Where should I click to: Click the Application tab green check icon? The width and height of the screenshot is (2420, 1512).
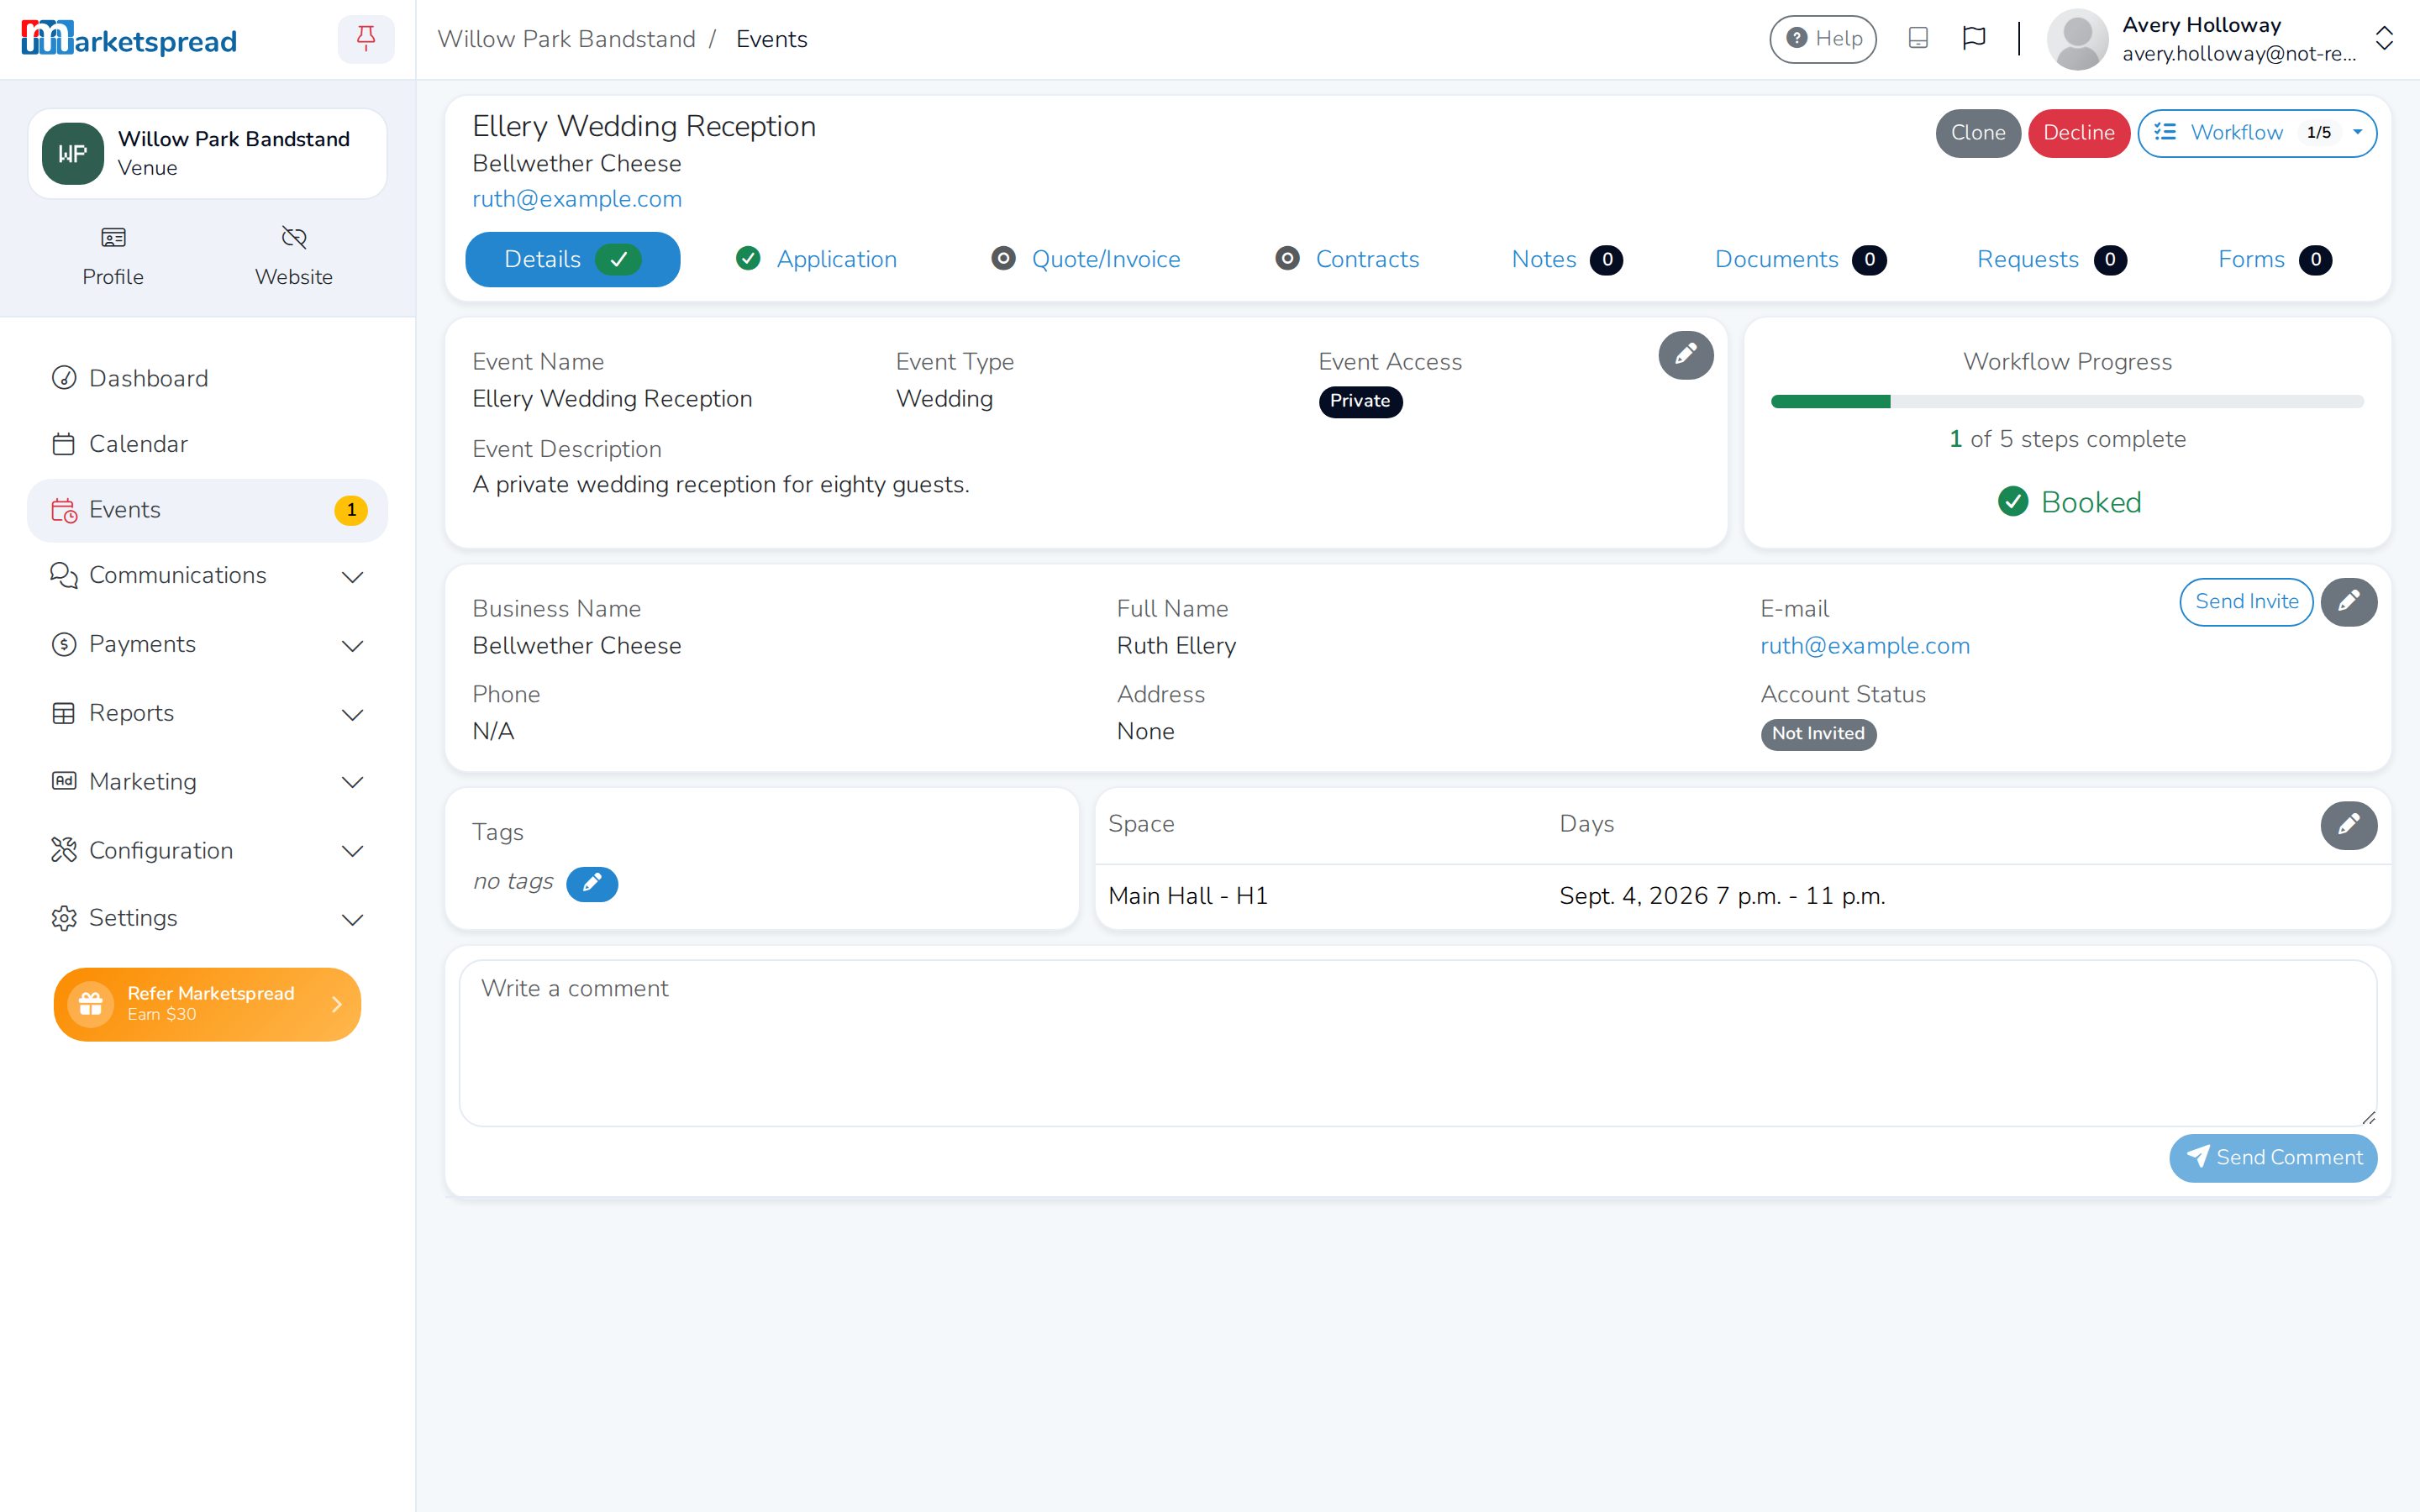coord(747,259)
